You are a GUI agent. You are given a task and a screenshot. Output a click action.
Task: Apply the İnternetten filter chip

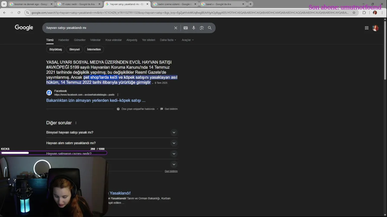point(94,49)
